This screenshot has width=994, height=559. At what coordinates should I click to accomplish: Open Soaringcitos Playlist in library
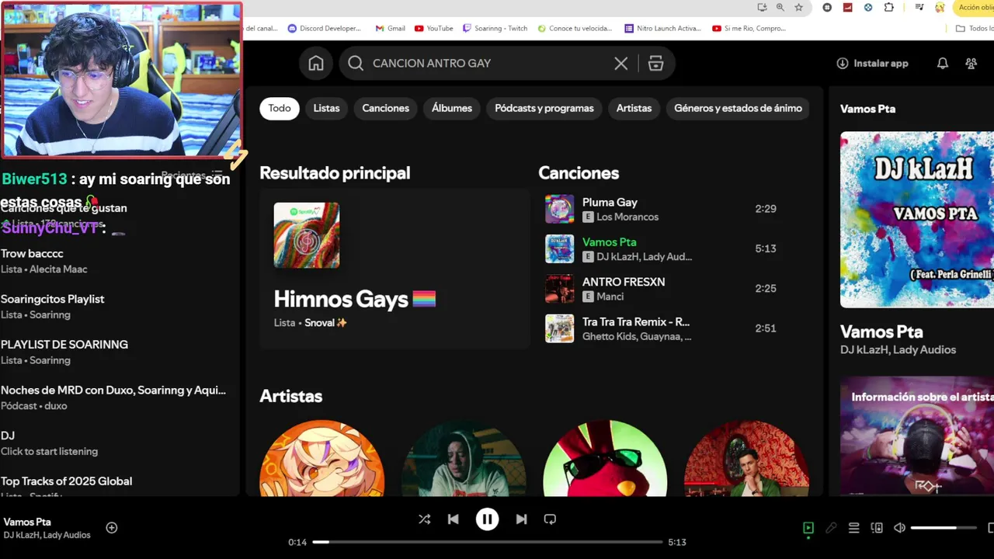coord(116,307)
